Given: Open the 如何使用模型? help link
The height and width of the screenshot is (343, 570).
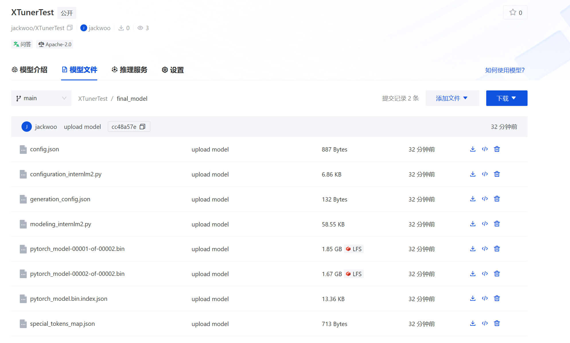Looking at the screenshot, I should tap(505, 70).
